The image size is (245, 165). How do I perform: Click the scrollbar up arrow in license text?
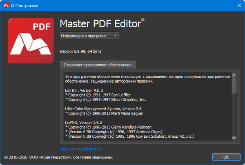(234, 75)
